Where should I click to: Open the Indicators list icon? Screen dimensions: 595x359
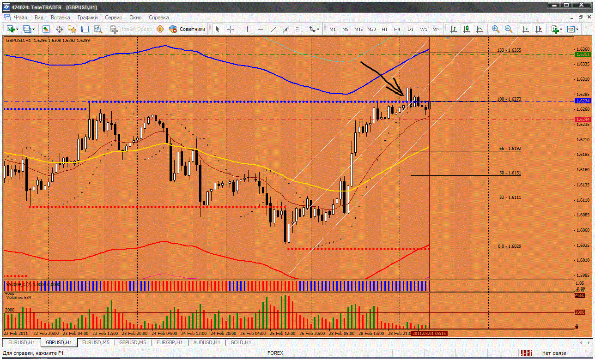click(x=556, y=29)
